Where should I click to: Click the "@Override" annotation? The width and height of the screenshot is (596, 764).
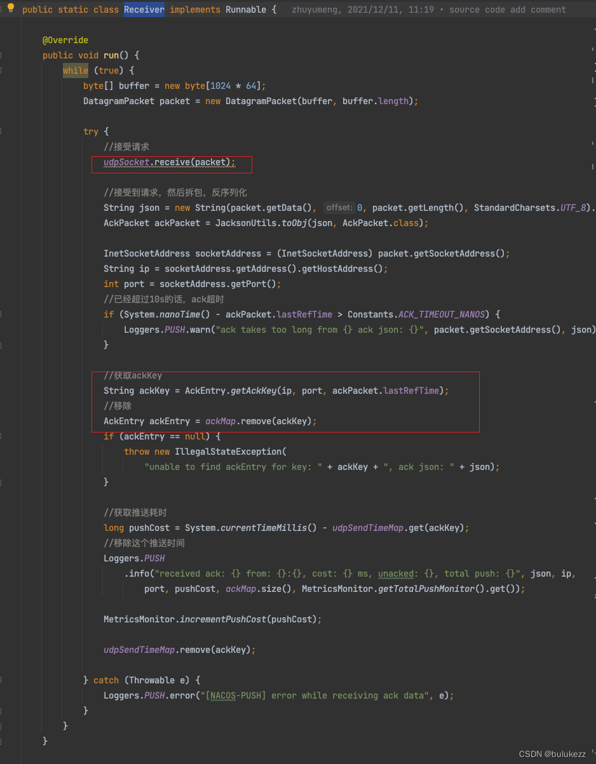click(x=65, y=40)
